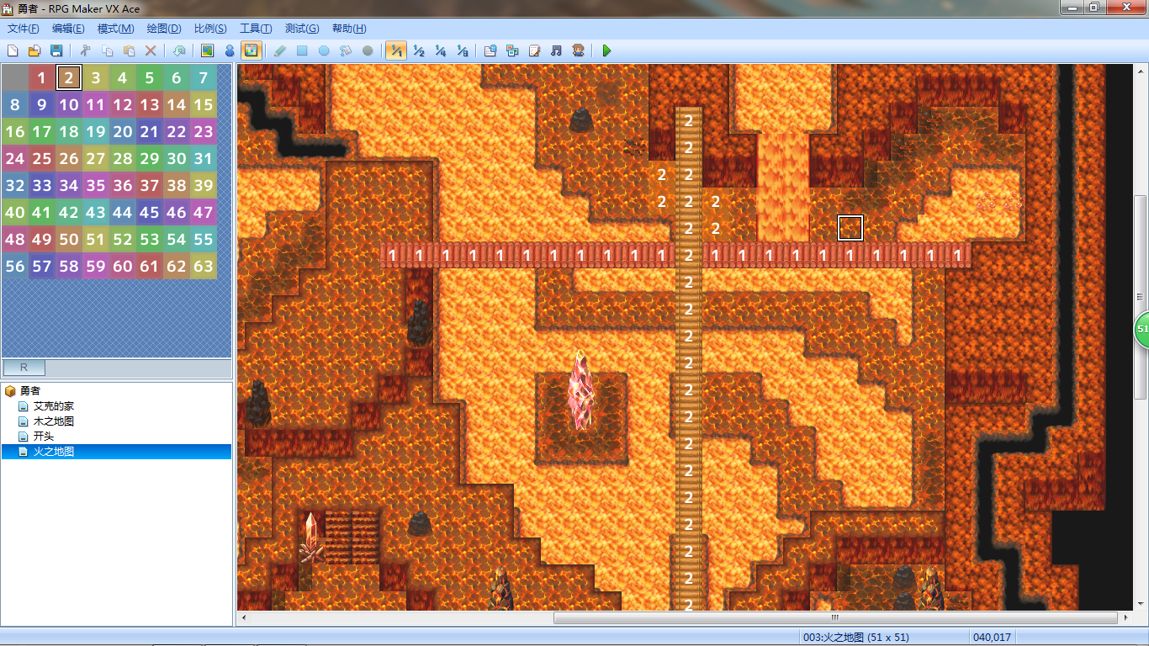This screenshot has width=1149, height=646.
Task: Open the 模式(M) menu
Action: tap(115, 29)
